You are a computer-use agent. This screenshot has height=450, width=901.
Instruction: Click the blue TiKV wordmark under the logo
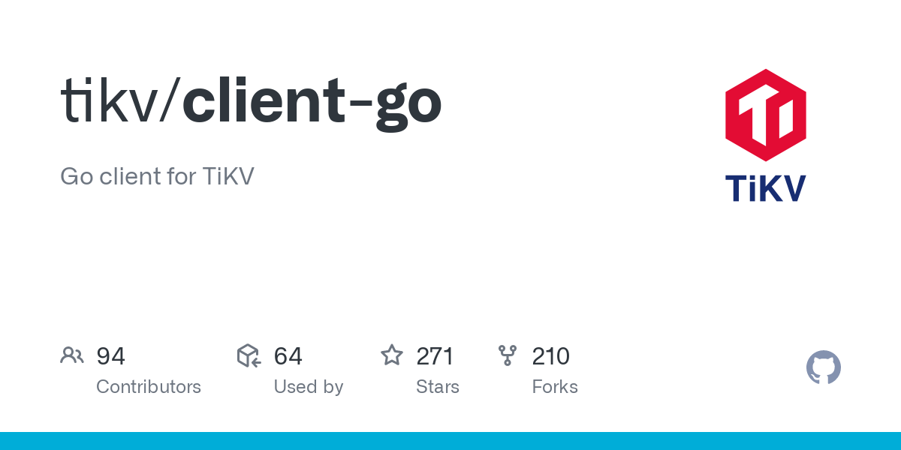point(766,188)
